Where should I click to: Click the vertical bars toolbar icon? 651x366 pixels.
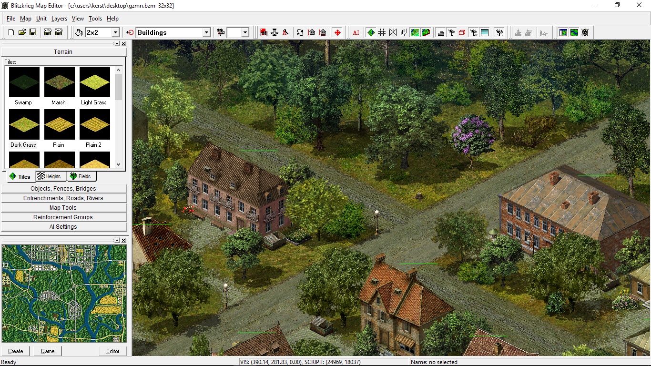[x=404, y=32]
